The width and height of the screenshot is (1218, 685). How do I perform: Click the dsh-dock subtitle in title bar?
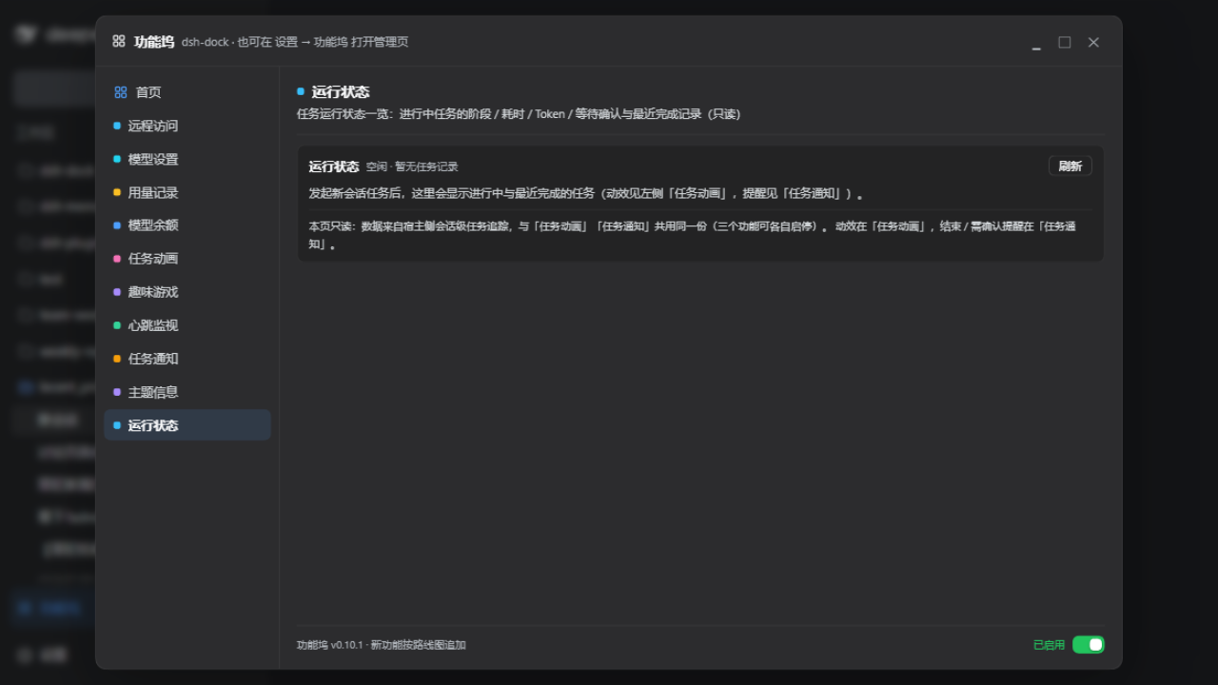click(295, 42)
